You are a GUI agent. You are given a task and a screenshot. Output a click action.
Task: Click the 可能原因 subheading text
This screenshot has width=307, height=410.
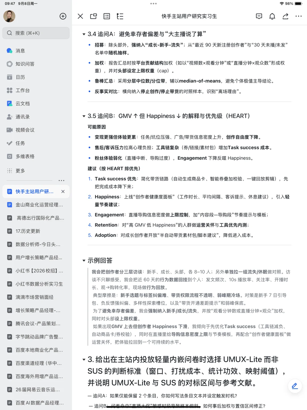click(x=97, y=127)
